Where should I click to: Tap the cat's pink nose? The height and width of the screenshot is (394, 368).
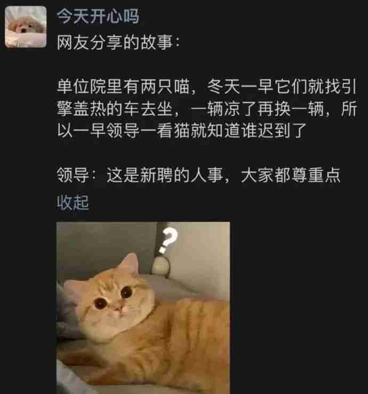point(119,308)
